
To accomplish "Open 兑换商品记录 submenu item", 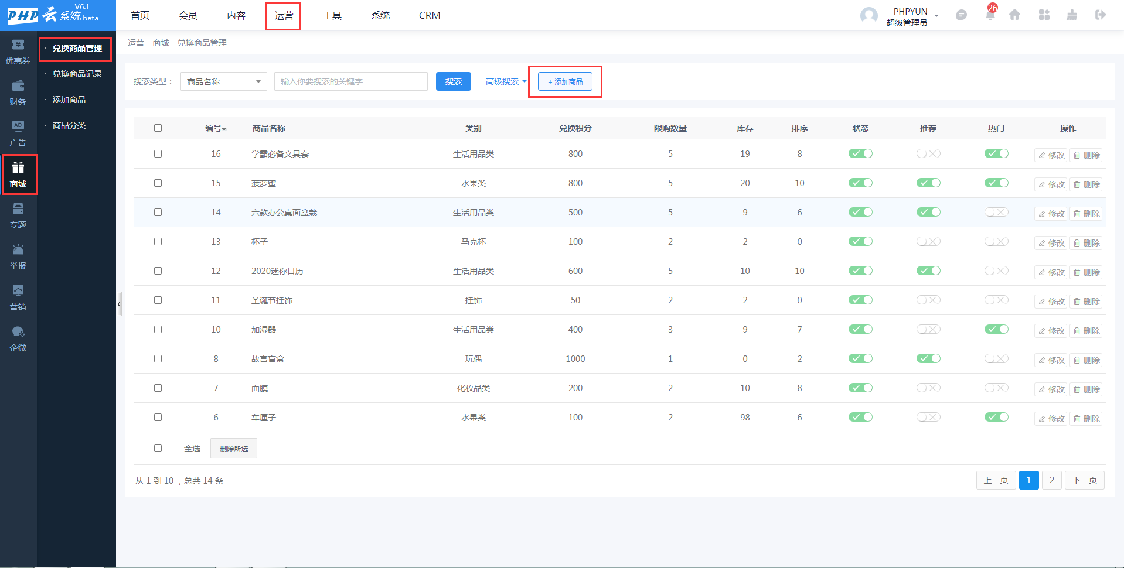I will coord(77,74).
